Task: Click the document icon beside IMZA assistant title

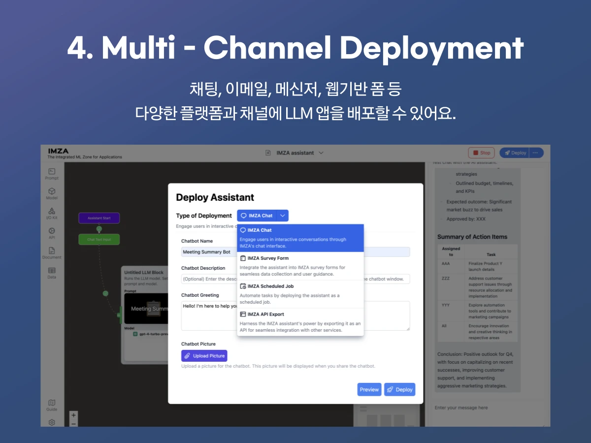Action: click(x=268, y=153)
